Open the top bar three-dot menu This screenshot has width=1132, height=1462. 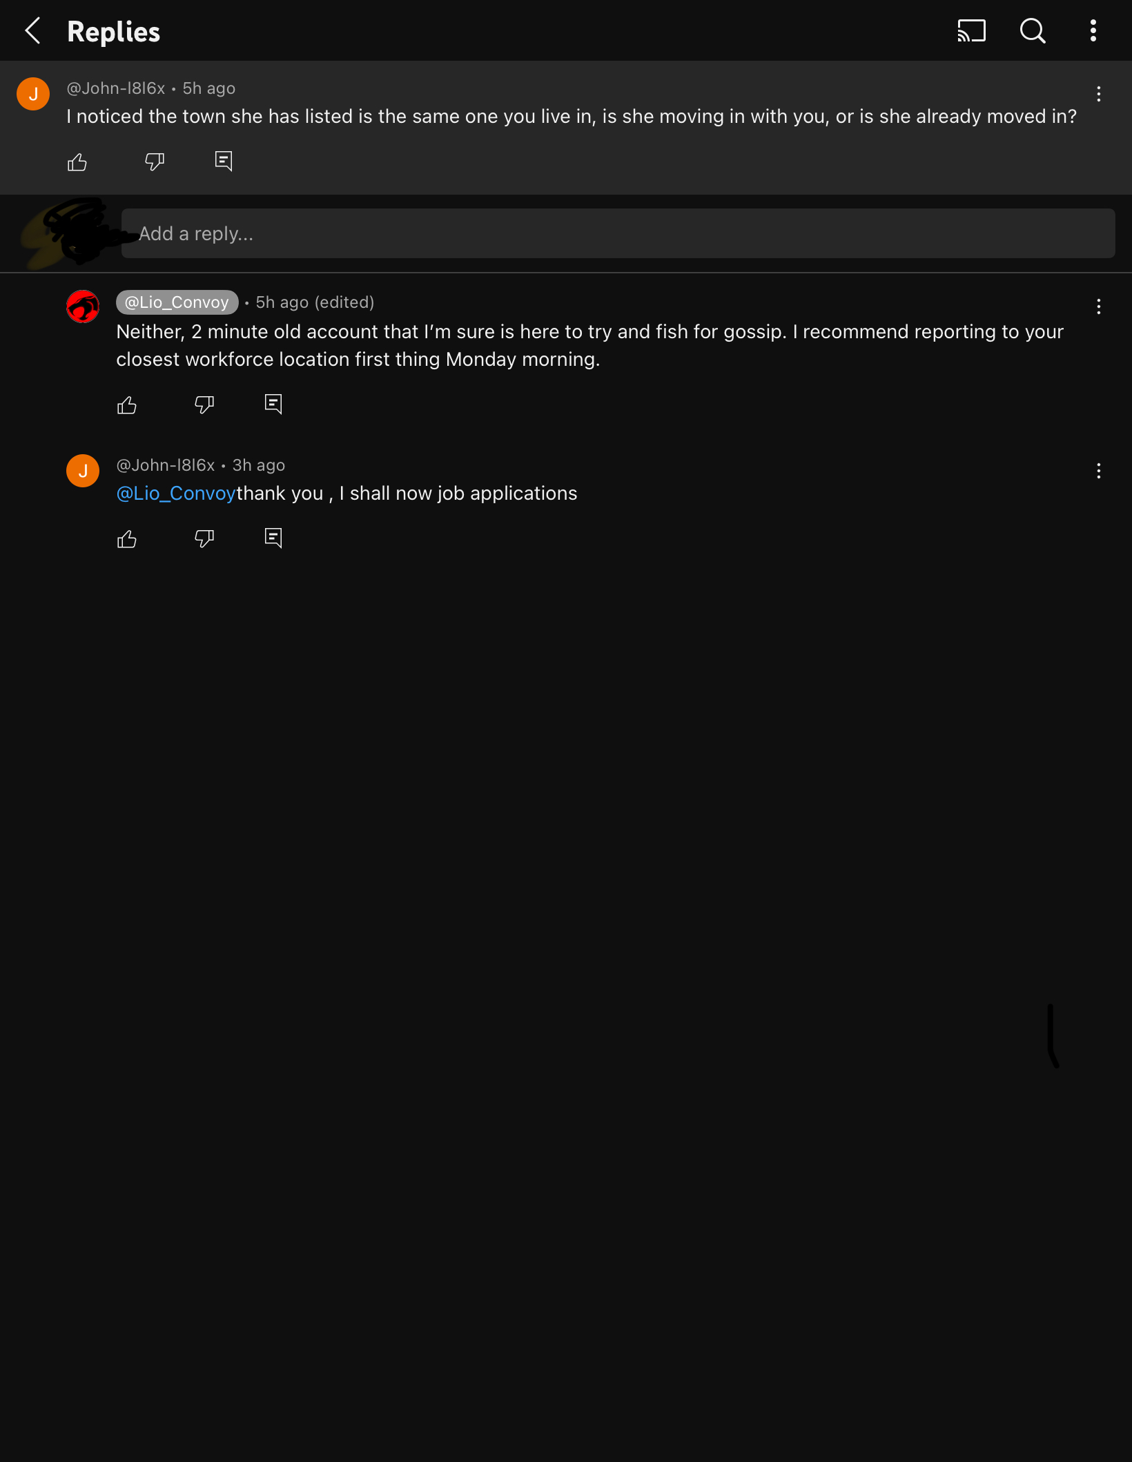pyautogui.click(x=1093, y=31)
